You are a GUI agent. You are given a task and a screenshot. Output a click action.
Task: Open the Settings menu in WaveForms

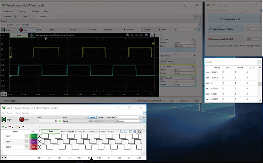[23, 11]
